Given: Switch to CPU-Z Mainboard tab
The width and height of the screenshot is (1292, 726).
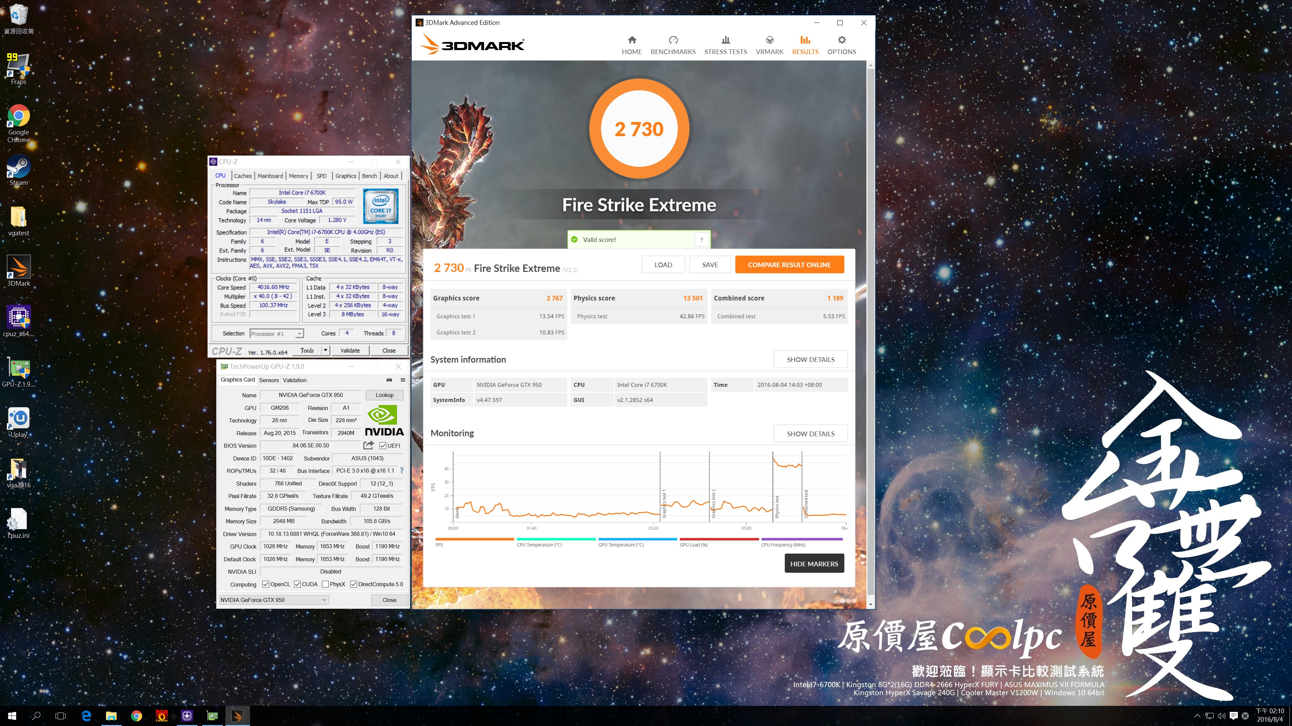Looking at the screenshot, I should click(x=270, y=176).
